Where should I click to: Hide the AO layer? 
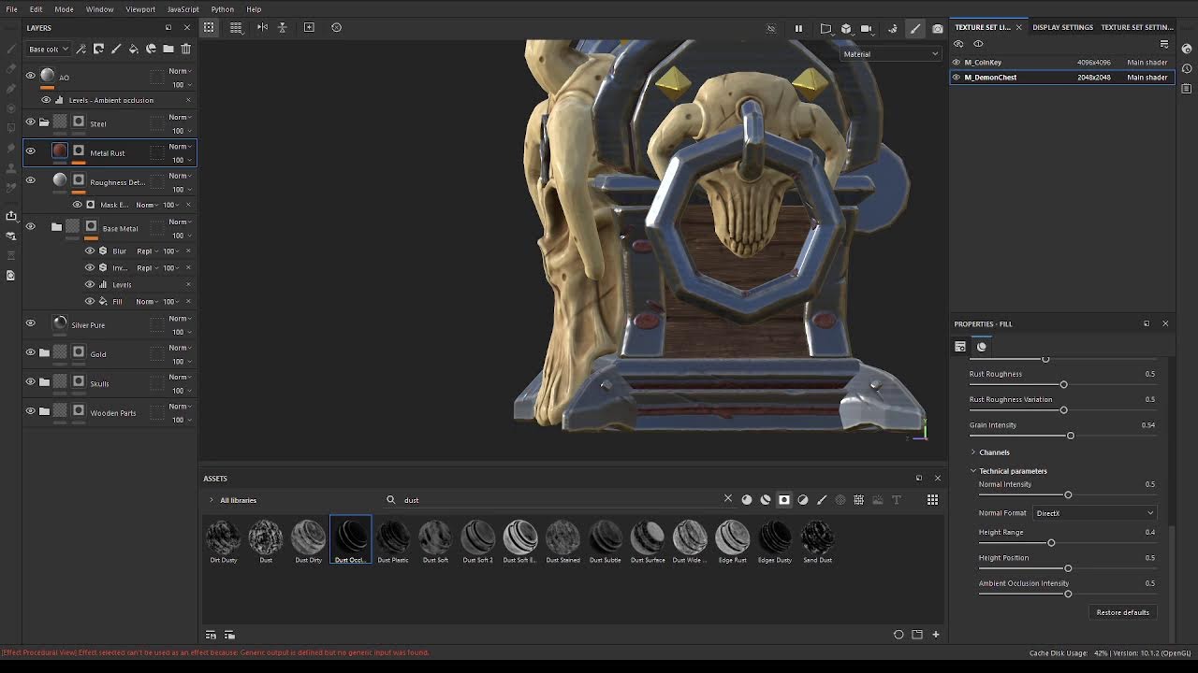click(30, 75)
